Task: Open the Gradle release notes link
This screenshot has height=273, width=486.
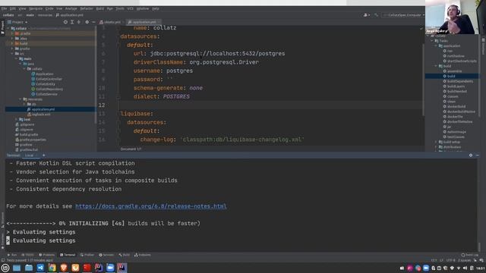Action: [151, 206]
